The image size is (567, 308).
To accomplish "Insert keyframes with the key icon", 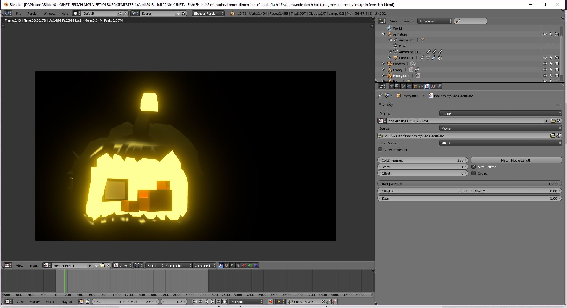I will pos(329,301).
